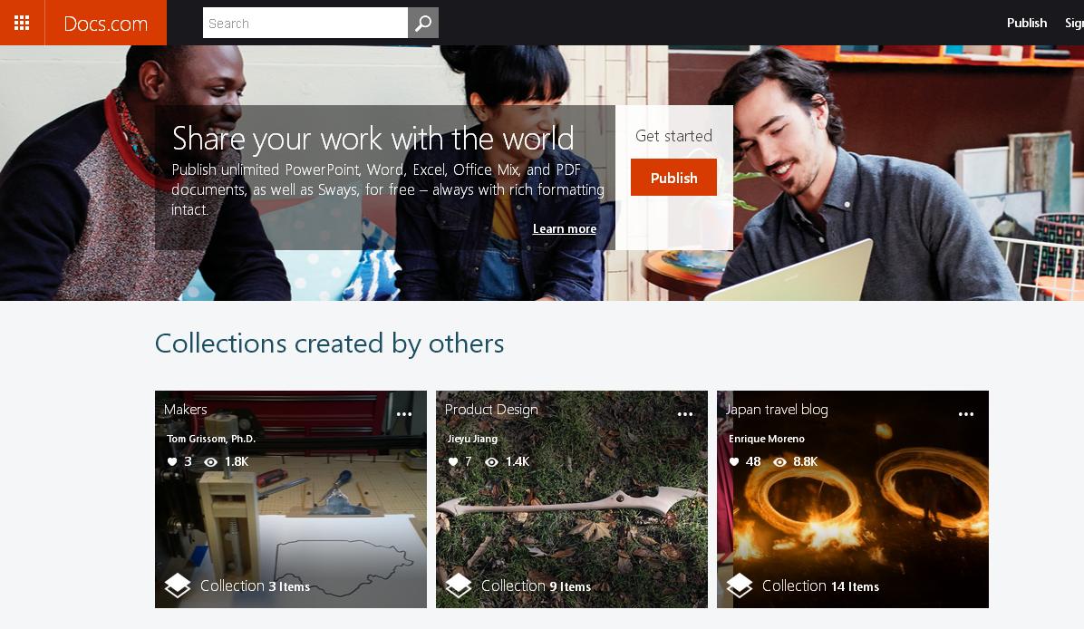1084x629 pixels.
Task: Click the eye views icon on Product Design card
Action: click(491, 461)
